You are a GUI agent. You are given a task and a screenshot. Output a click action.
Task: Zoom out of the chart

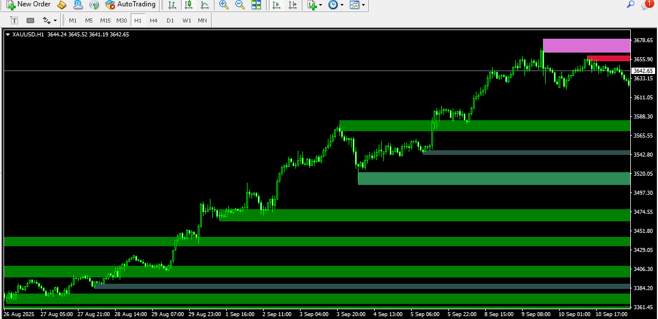[239, 5]
